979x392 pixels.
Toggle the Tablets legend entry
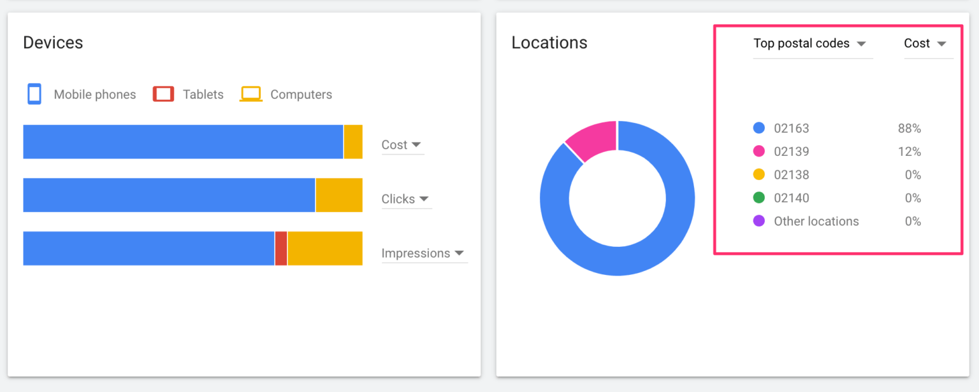(x=203, y=94)
